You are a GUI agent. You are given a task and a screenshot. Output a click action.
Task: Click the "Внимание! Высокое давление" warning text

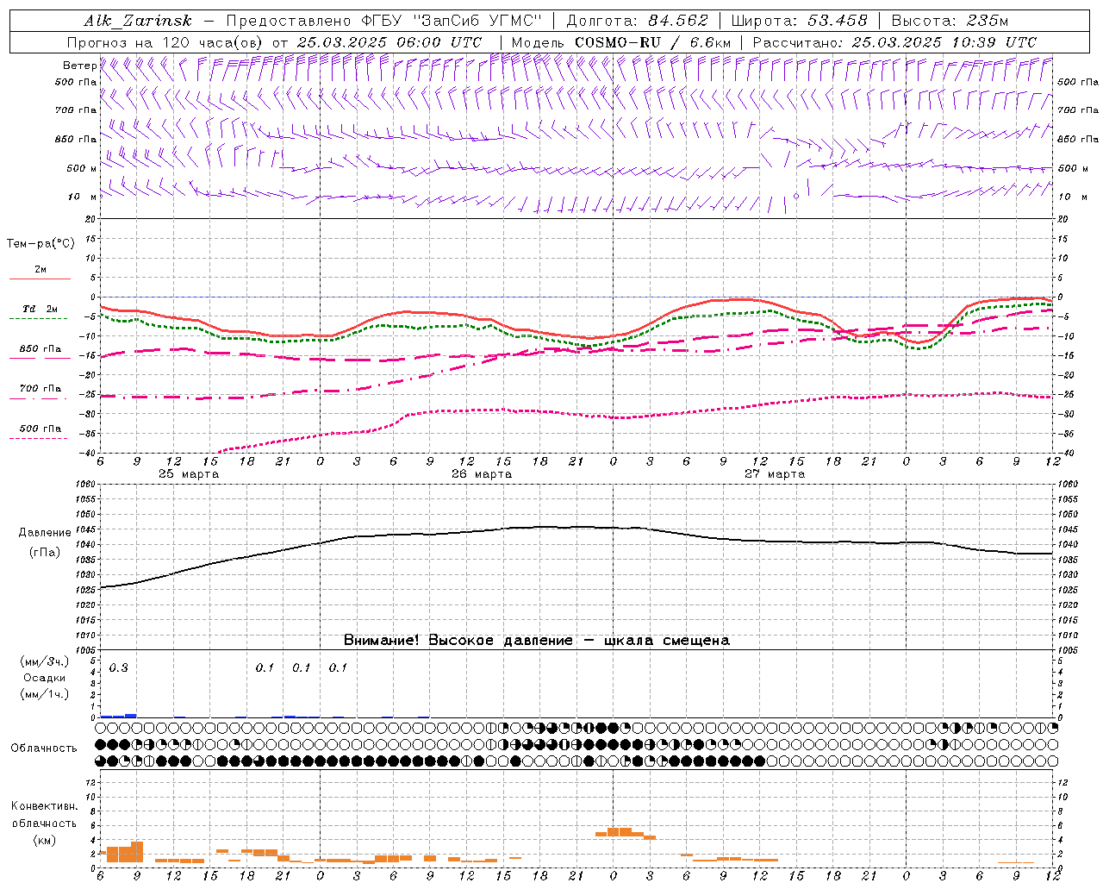[458, 641]
